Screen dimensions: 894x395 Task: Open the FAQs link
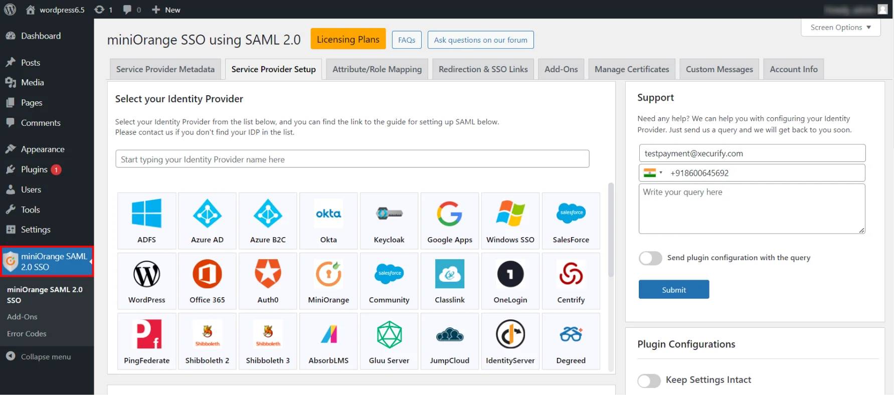407,40
